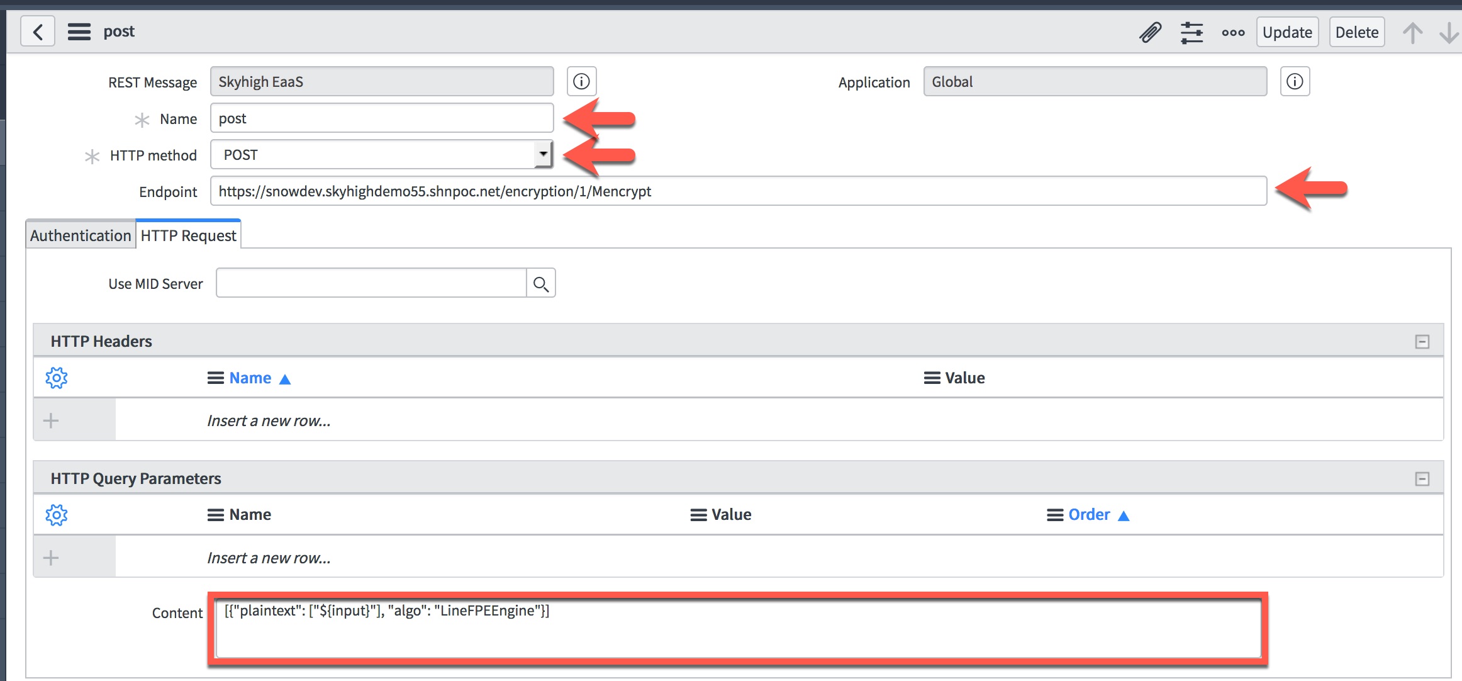This screenshot has width=1462, height=681.
Task: Sort query parameters by Order column
Action: point(1089,515)
